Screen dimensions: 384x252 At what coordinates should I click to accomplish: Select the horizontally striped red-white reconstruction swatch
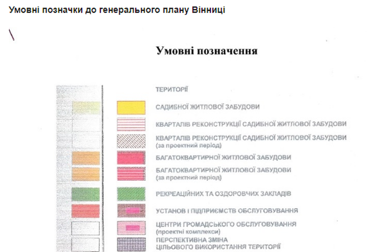click(x=131, y=124)
